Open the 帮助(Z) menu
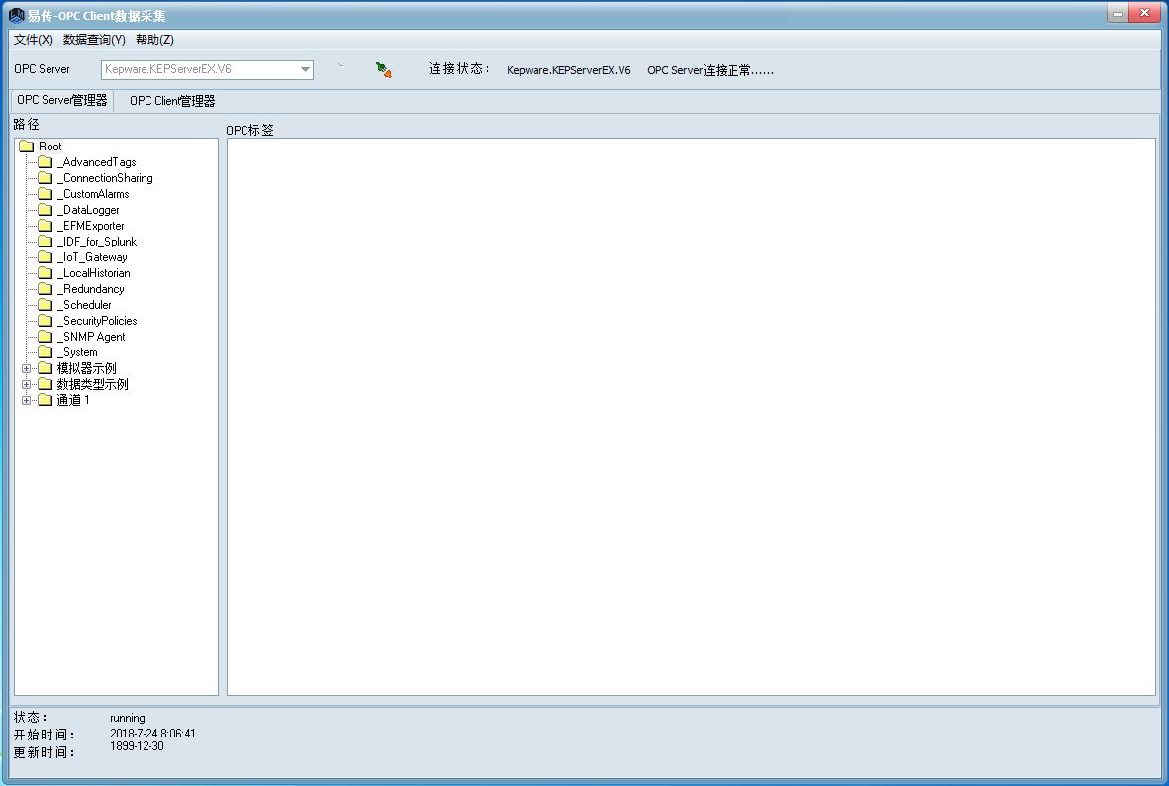Viewport: 1169px width, 786px height. 154,40
